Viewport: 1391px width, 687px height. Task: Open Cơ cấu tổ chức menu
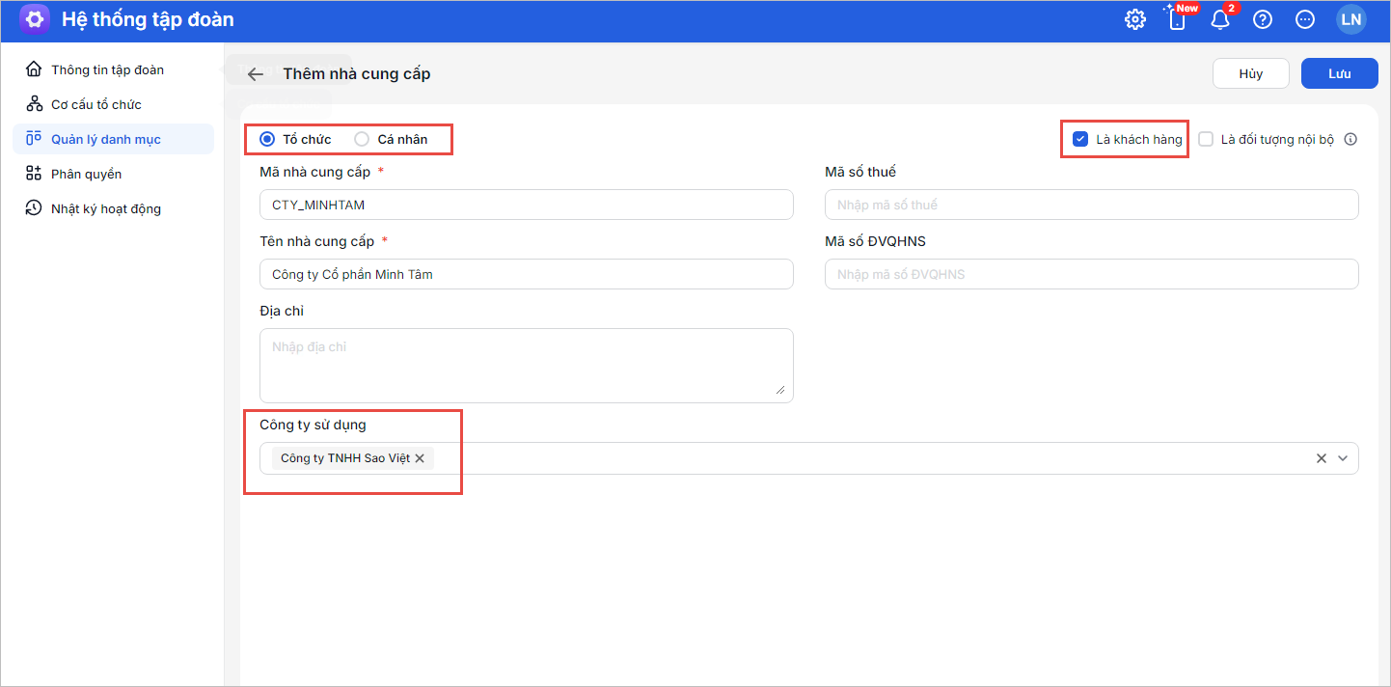[95, 104]
